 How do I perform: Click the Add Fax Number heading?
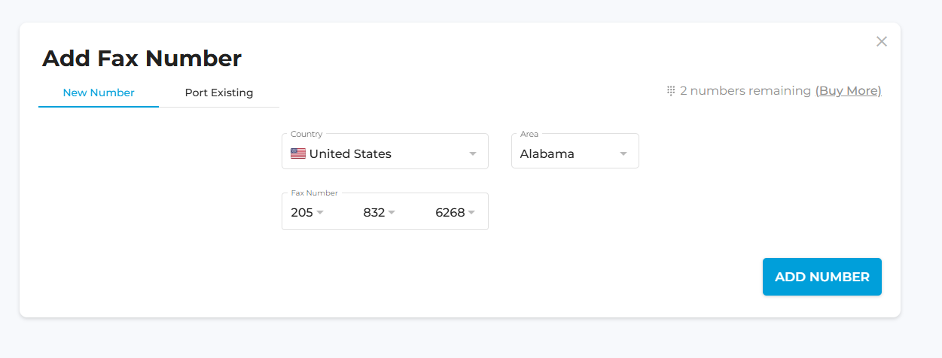[x=142, y=58]
